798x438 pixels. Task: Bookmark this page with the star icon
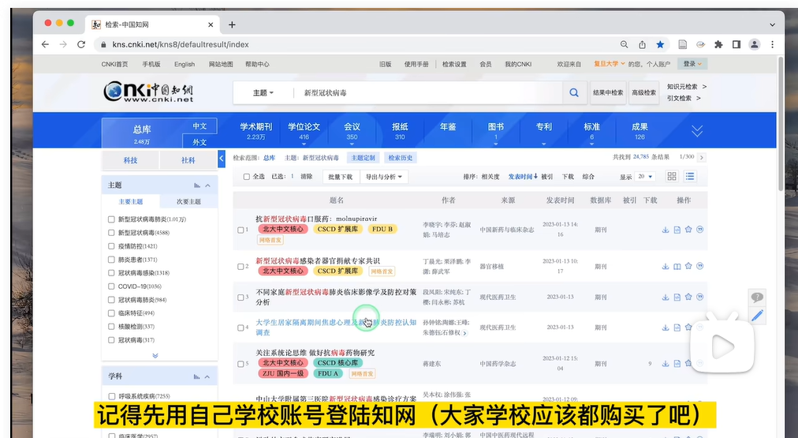coord(660,44)
